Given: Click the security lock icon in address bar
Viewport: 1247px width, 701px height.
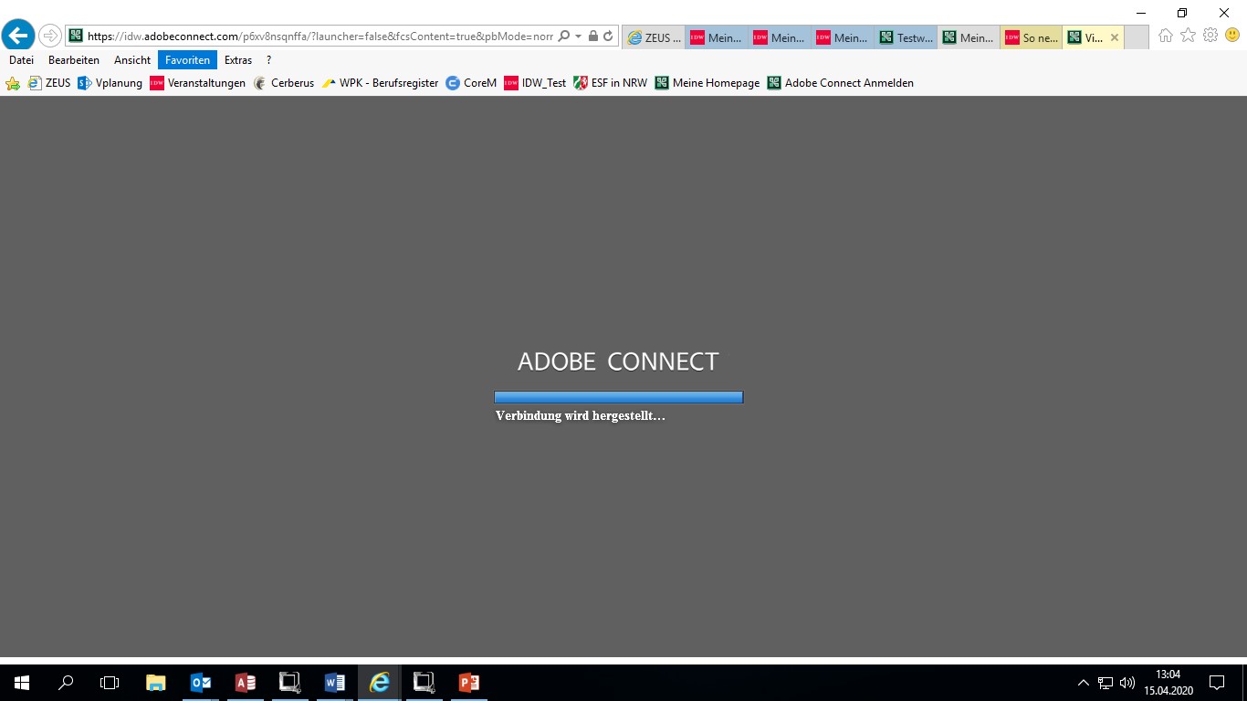Looking at the screenshot, I should pos(593,37).
